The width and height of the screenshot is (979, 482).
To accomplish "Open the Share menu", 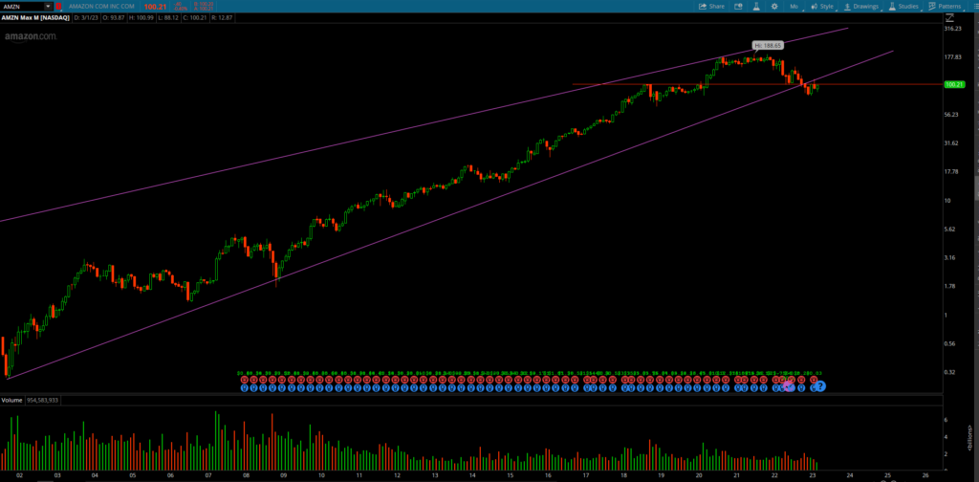I will click(x=711, y=6).
